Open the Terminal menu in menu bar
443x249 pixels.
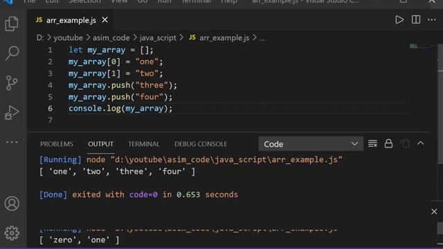point(196,1)
